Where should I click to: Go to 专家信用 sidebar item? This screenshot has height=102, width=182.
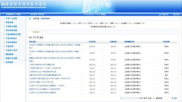[10, 46]
